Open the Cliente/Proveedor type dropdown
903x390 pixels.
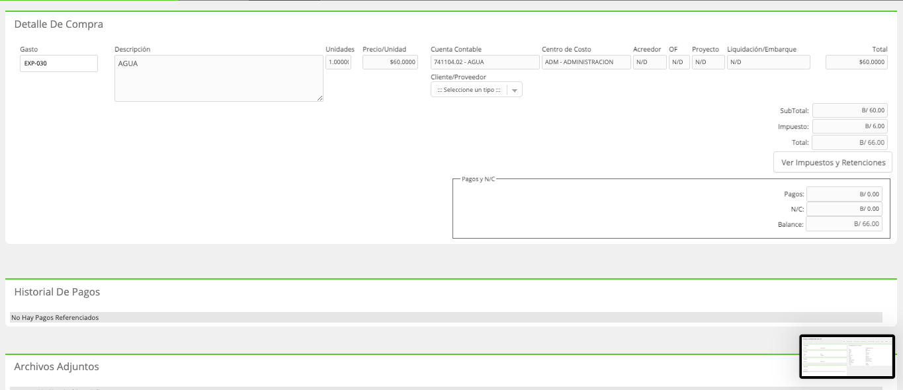click(476, 89)
